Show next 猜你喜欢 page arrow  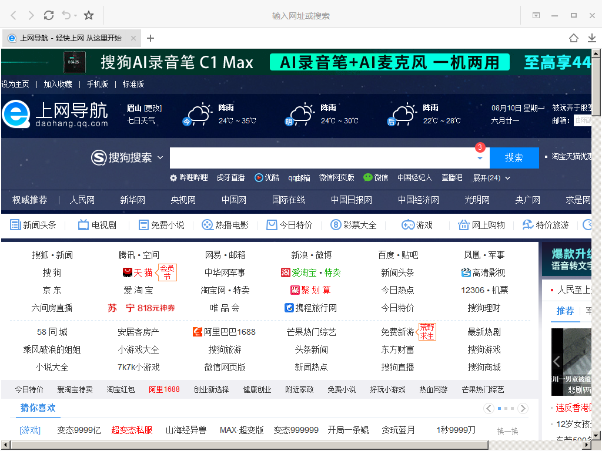(523, 409)
